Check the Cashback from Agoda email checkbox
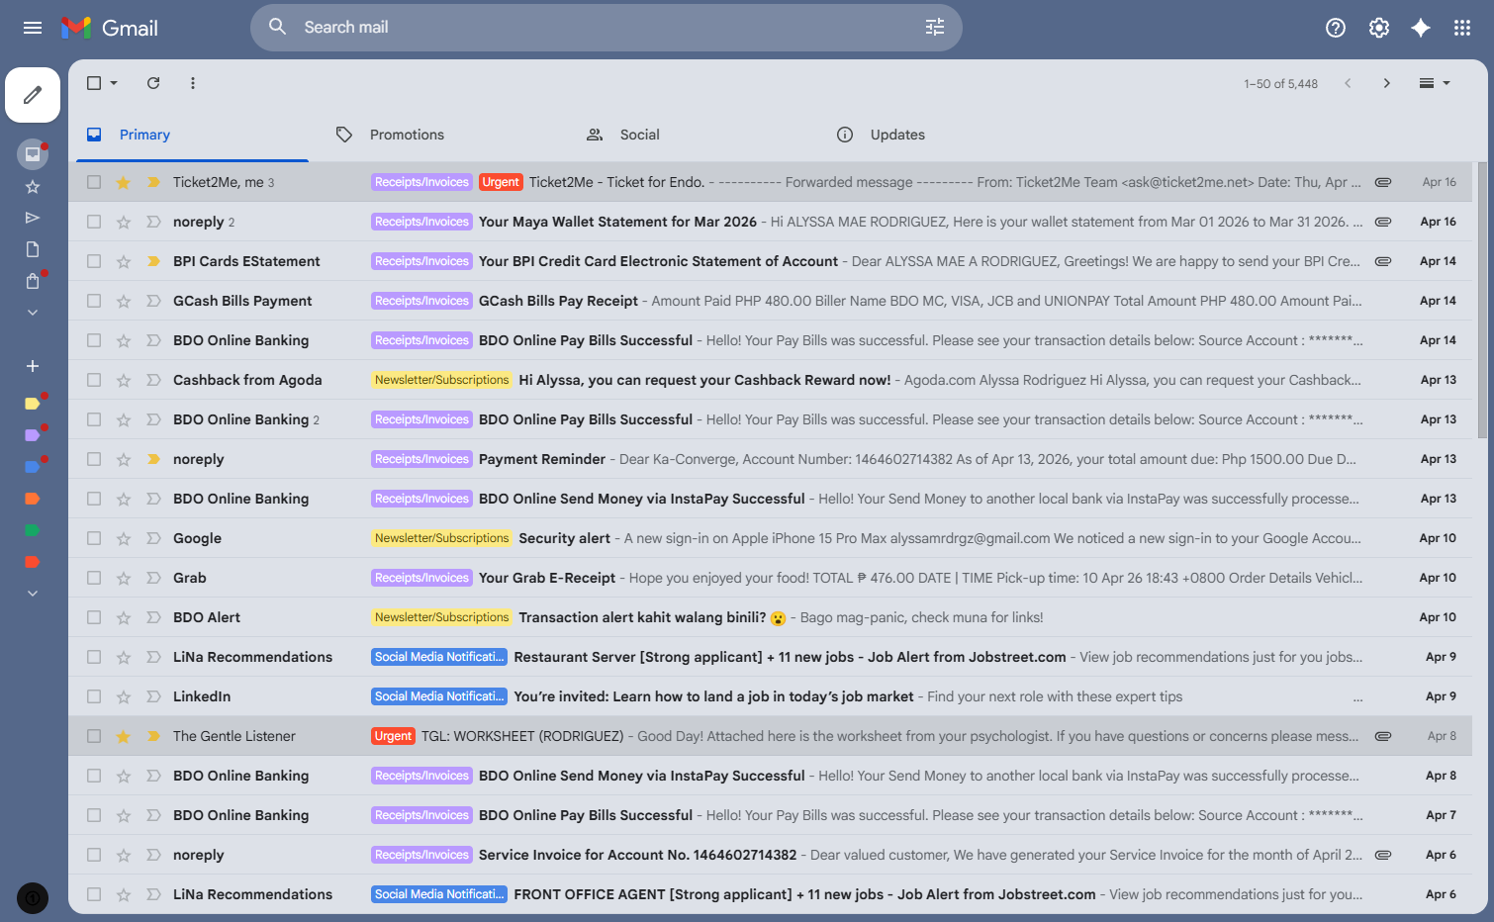Viewport: 1494px width, 922px height. coord(94,380)
